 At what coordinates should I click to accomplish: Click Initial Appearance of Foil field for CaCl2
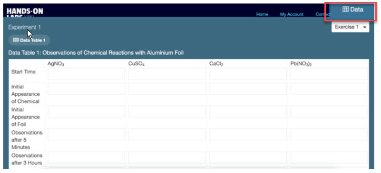click(248, 112)
